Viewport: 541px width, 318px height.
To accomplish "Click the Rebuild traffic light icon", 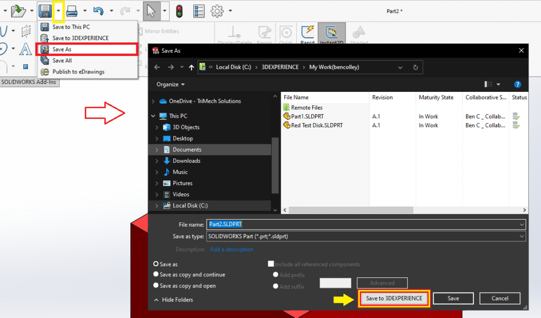I will (179, 11).
